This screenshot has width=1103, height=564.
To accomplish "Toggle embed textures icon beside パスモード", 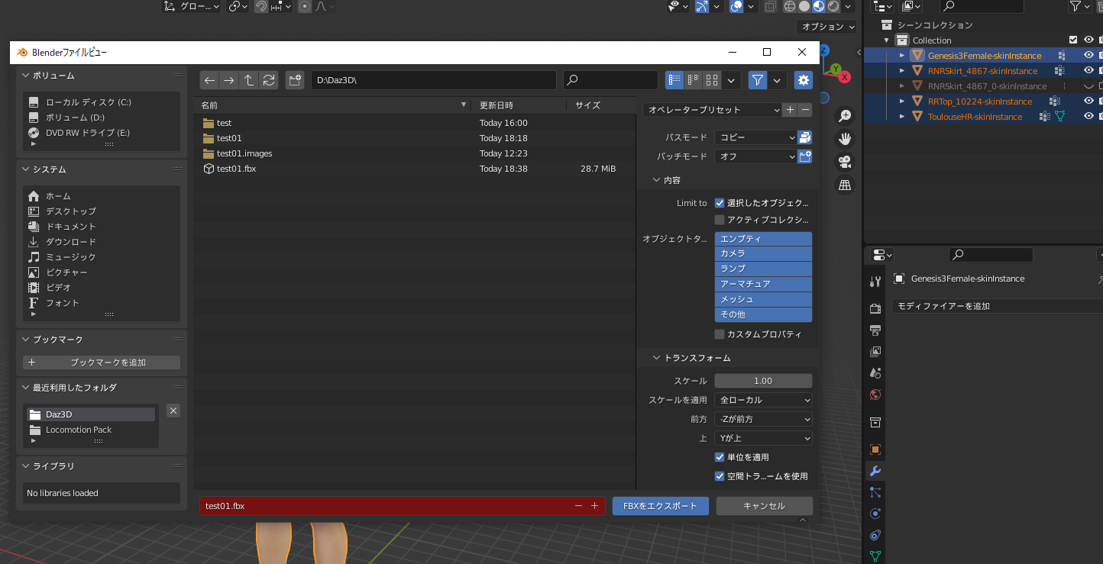I will pos(804,137).
